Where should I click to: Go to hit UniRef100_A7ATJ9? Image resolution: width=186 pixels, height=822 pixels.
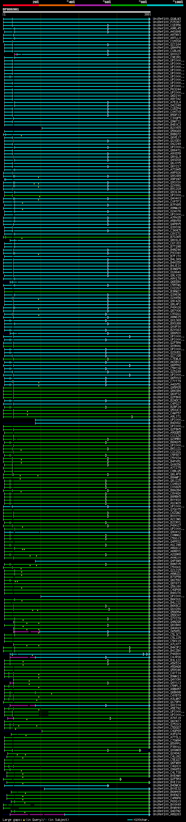(x=167, y=718)
